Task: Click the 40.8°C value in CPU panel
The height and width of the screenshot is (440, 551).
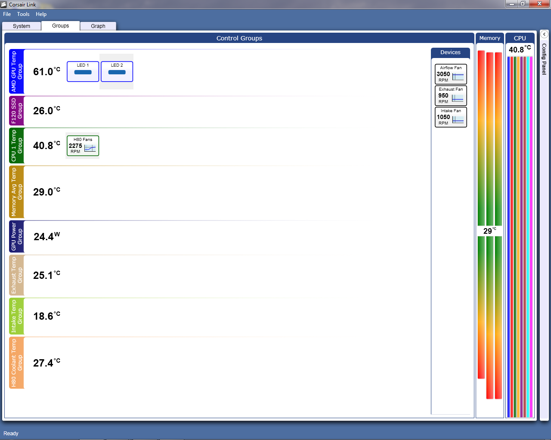Action: 520,49
